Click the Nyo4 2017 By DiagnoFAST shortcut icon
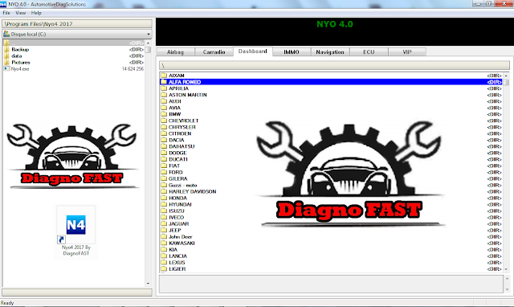The width and height of the screenshot is (514, 307). point(76,225)
